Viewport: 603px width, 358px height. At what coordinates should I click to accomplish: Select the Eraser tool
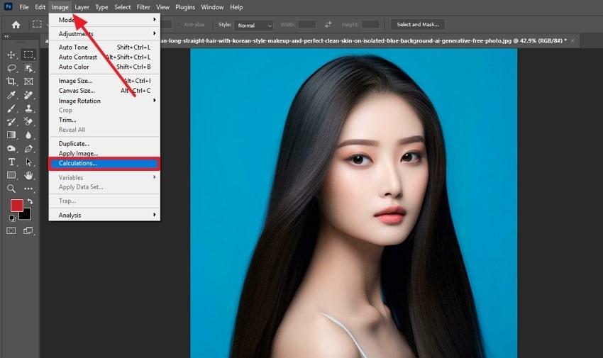[x=28, y=122]
